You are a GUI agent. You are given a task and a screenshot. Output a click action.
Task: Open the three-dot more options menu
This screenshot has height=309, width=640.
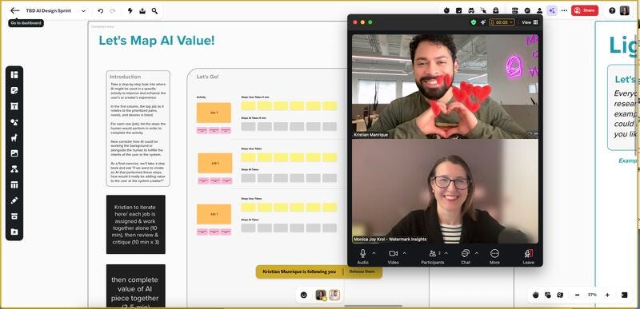click(x=564, y=11)
